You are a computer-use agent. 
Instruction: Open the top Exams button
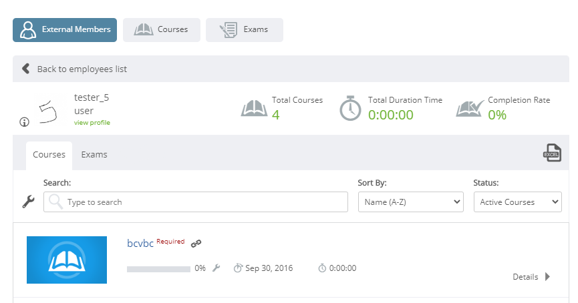245,30
